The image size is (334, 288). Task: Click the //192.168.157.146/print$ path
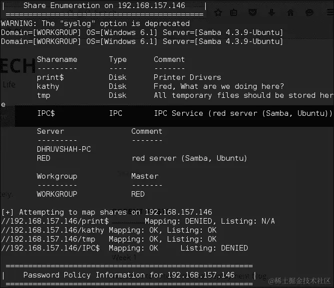(x=55, y=221)
